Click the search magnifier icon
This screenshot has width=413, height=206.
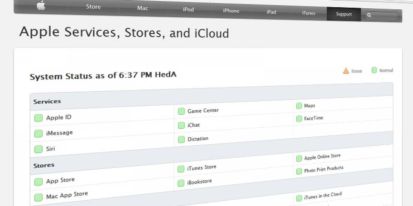coord(369,15)
